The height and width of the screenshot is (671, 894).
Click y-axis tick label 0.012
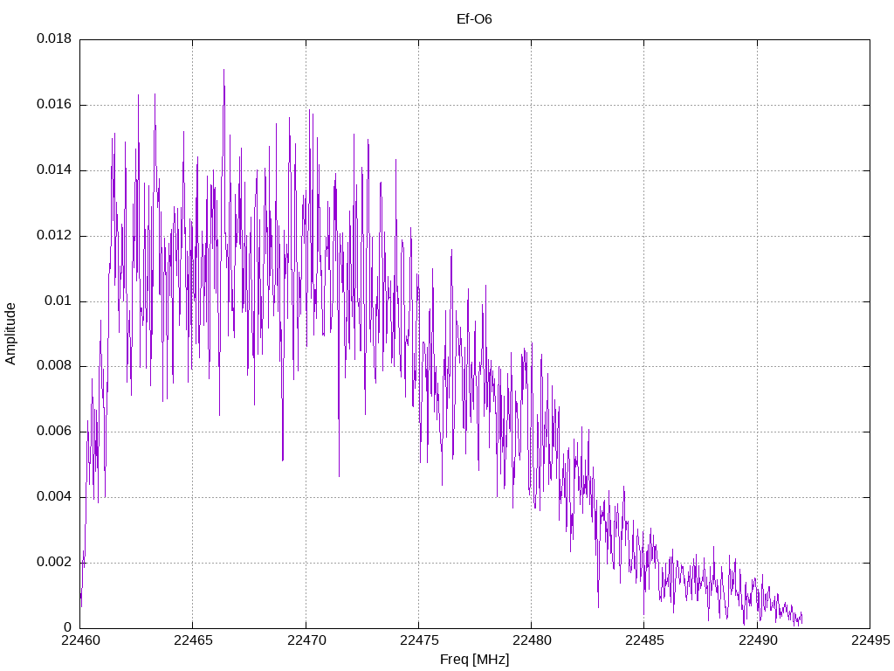point(54,235)
